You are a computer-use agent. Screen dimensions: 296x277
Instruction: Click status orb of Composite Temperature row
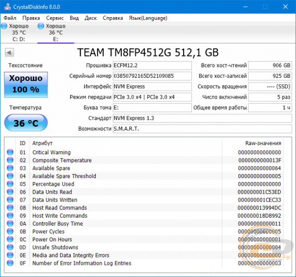[x=10, y=160]
